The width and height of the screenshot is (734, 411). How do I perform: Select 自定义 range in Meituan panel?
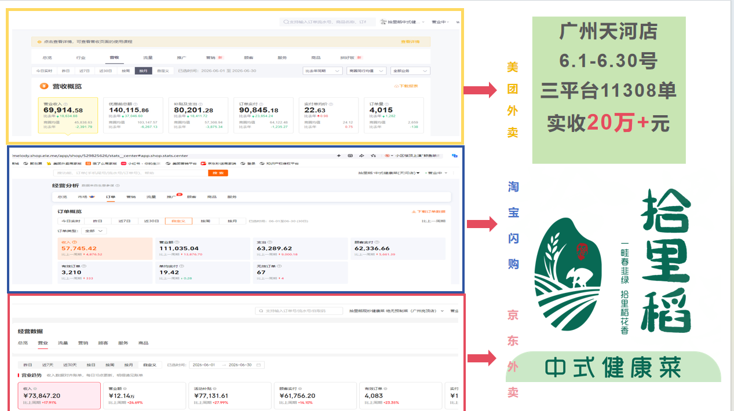(162, 71)
